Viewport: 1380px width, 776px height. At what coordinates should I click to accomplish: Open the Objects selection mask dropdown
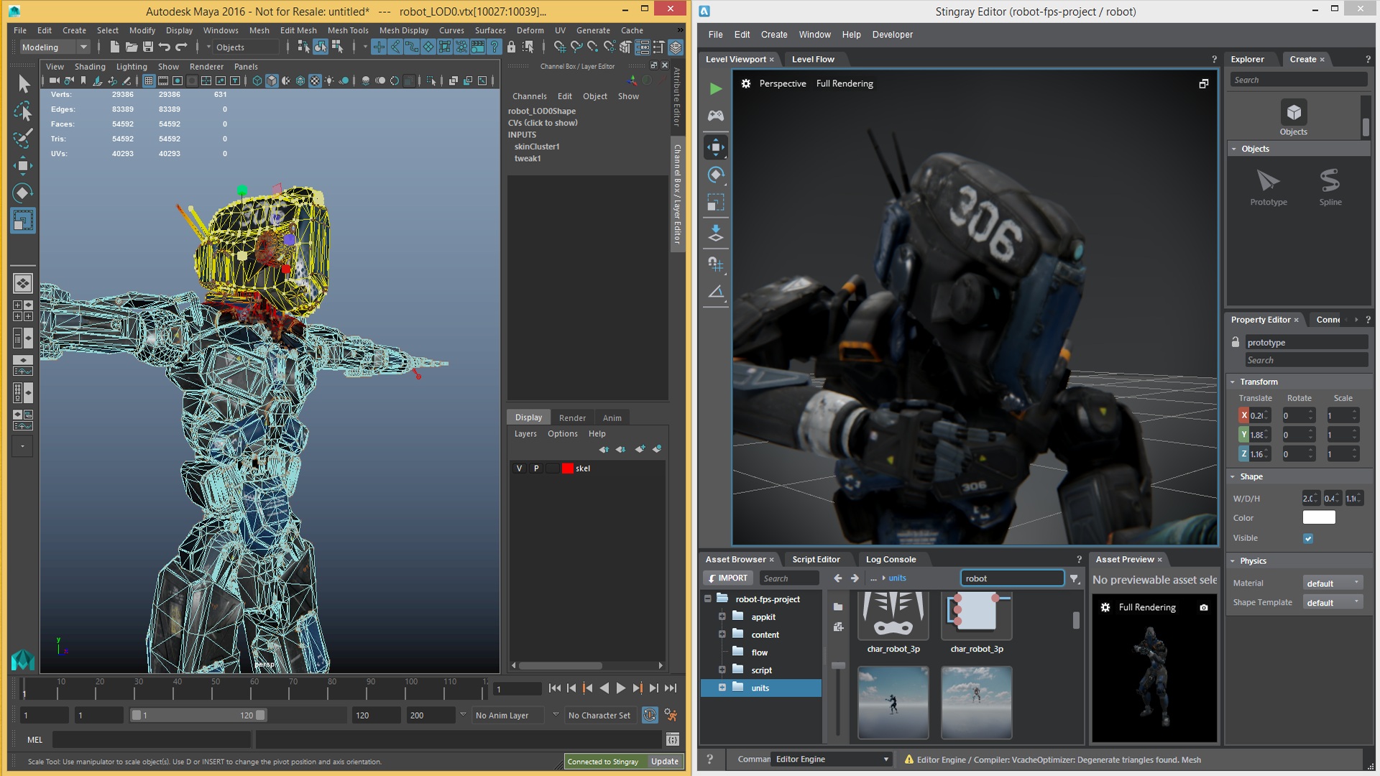tap(247, 47)
